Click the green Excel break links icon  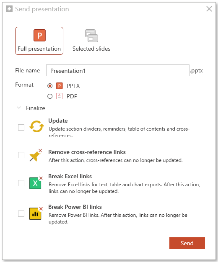click(x=36, y=182)
